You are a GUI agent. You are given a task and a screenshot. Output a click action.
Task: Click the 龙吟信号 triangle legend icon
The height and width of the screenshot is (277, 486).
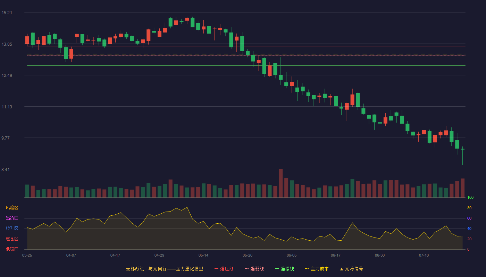tap(342, 269)
